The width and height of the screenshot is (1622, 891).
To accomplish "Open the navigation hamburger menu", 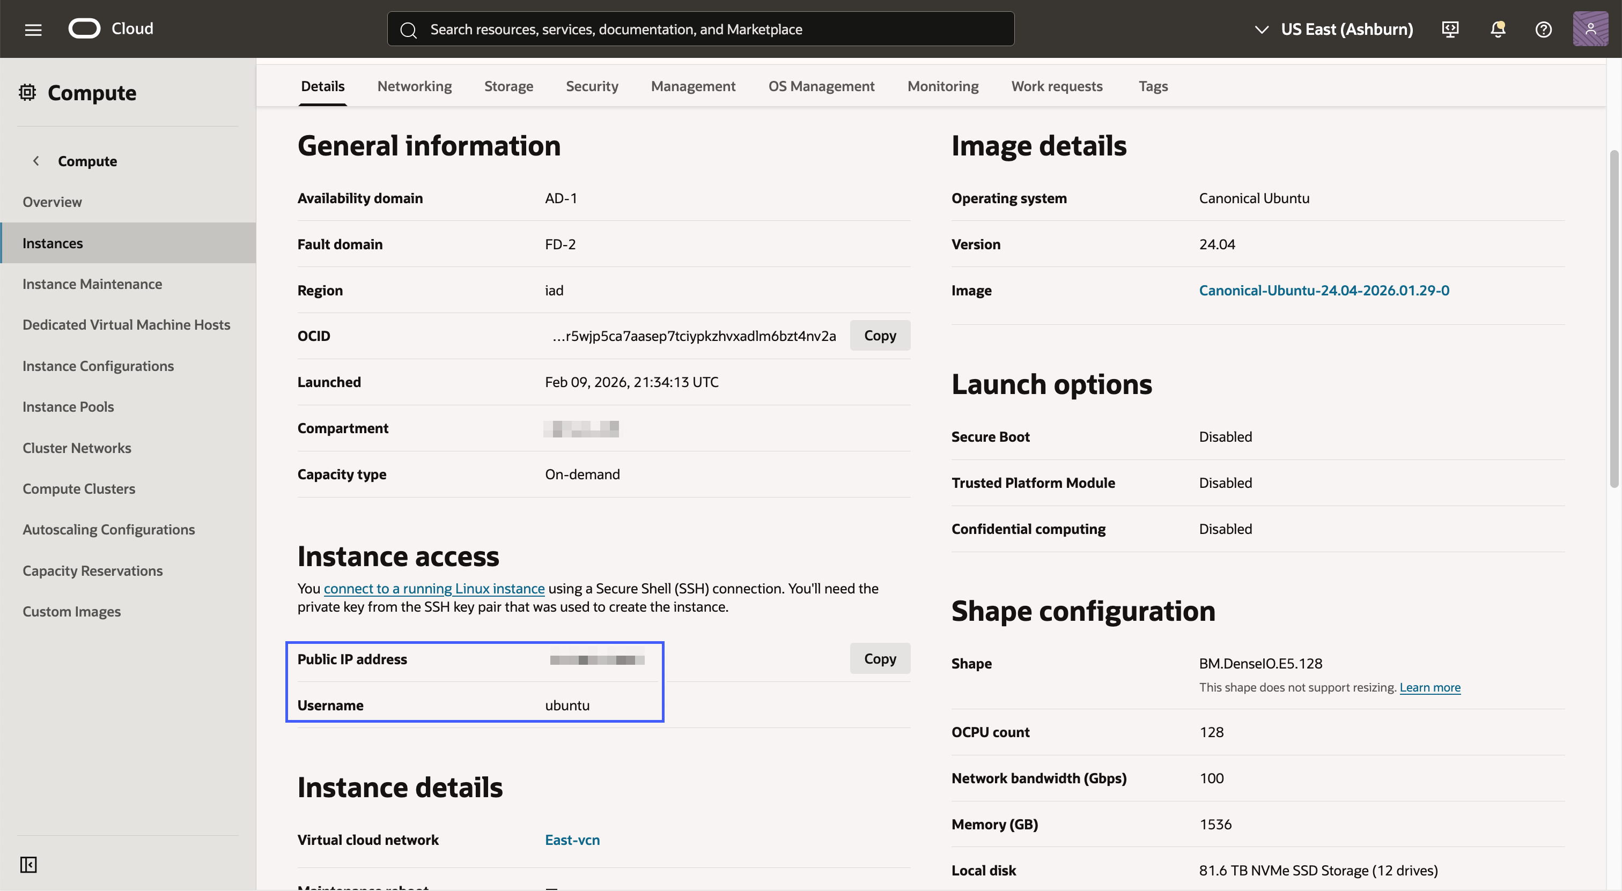I will [x=33, y=29].
